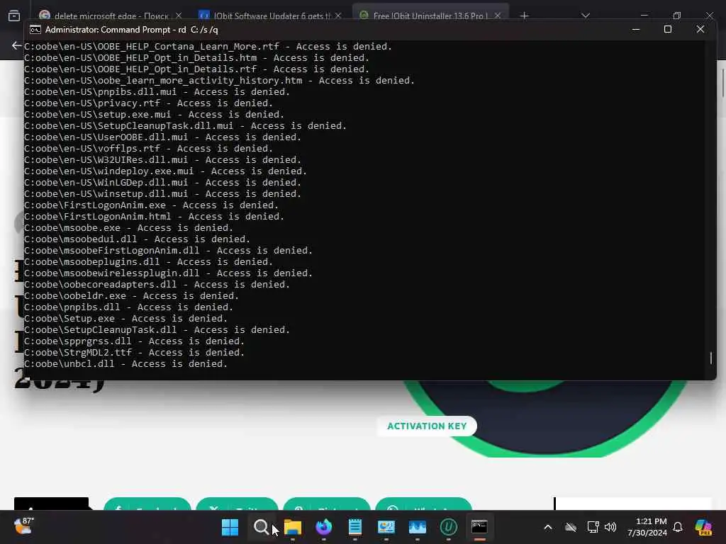This screenshot has width=726, height=544.
Task: Click line oobecoreadapters.dll
Action: pos(157,285)
